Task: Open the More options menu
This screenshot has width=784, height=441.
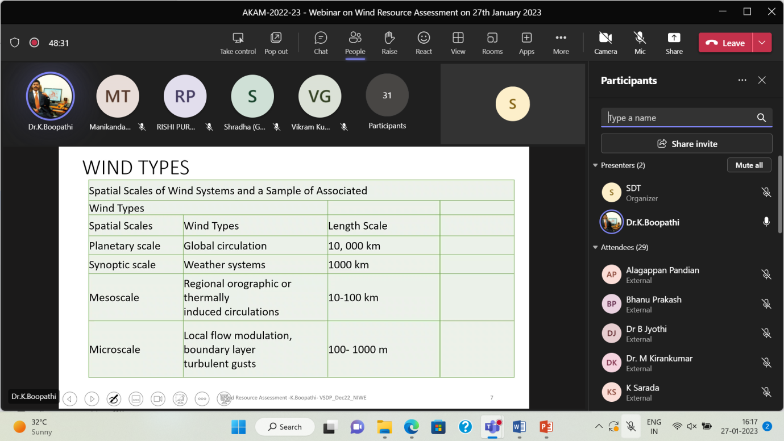Action: [561, 43]
